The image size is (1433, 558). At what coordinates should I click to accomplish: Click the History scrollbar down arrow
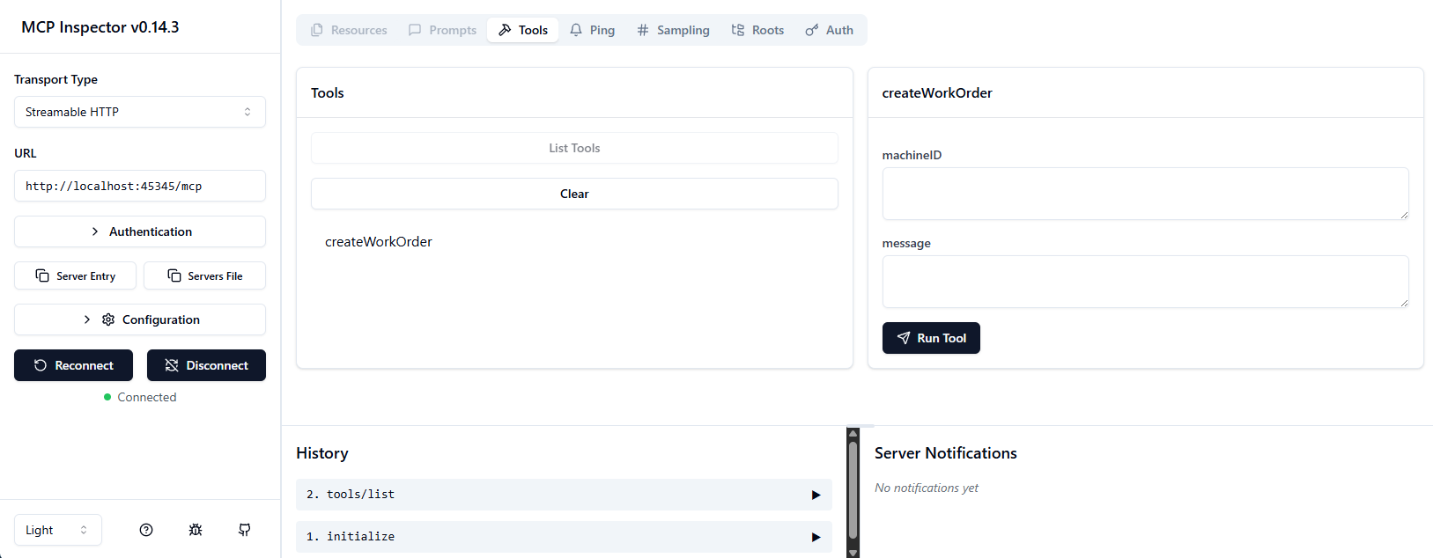pyautogui.click(x=853, y=553)
